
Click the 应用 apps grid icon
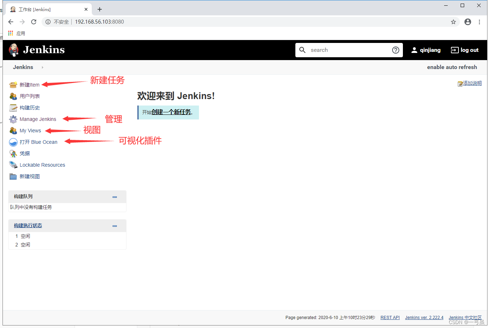click(x=11, y=33)
